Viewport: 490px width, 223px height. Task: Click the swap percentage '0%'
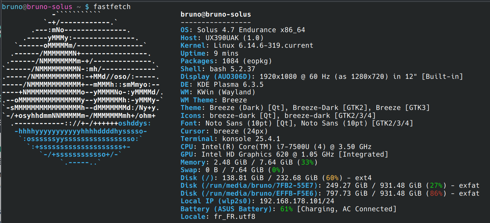click(276, 170)
